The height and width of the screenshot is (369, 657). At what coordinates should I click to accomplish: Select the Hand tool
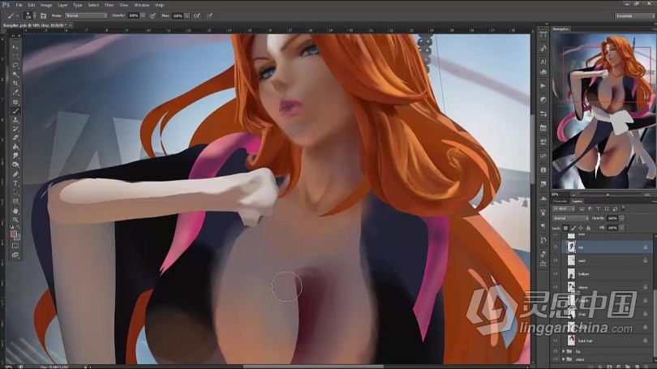click(15, 211)
